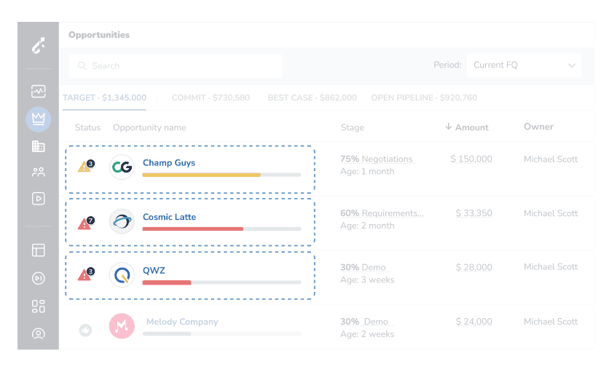The image size is (612, 372).
Task: Click the thumbs-up status icon for Melody Company
Action: (85, 331)
